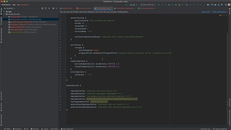Open the App Inspection tool window
231x130 pixels.
67,129
